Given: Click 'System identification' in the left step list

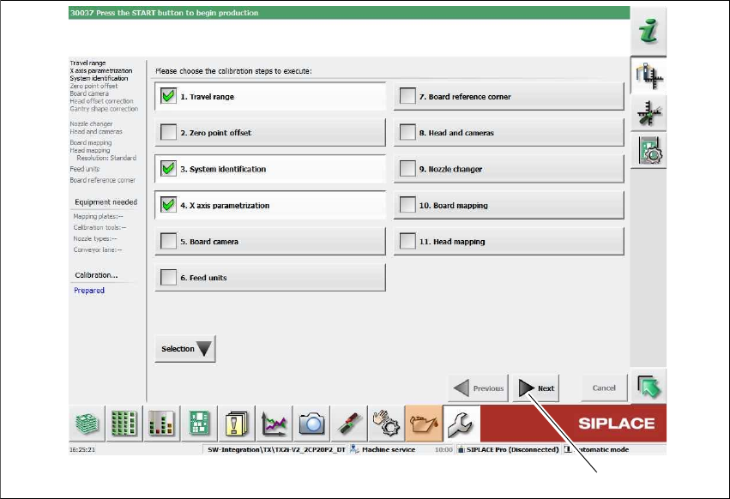Looking at the screenshot, I should [99, 78].
